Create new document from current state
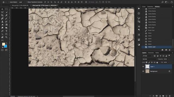 coord(162,50)
